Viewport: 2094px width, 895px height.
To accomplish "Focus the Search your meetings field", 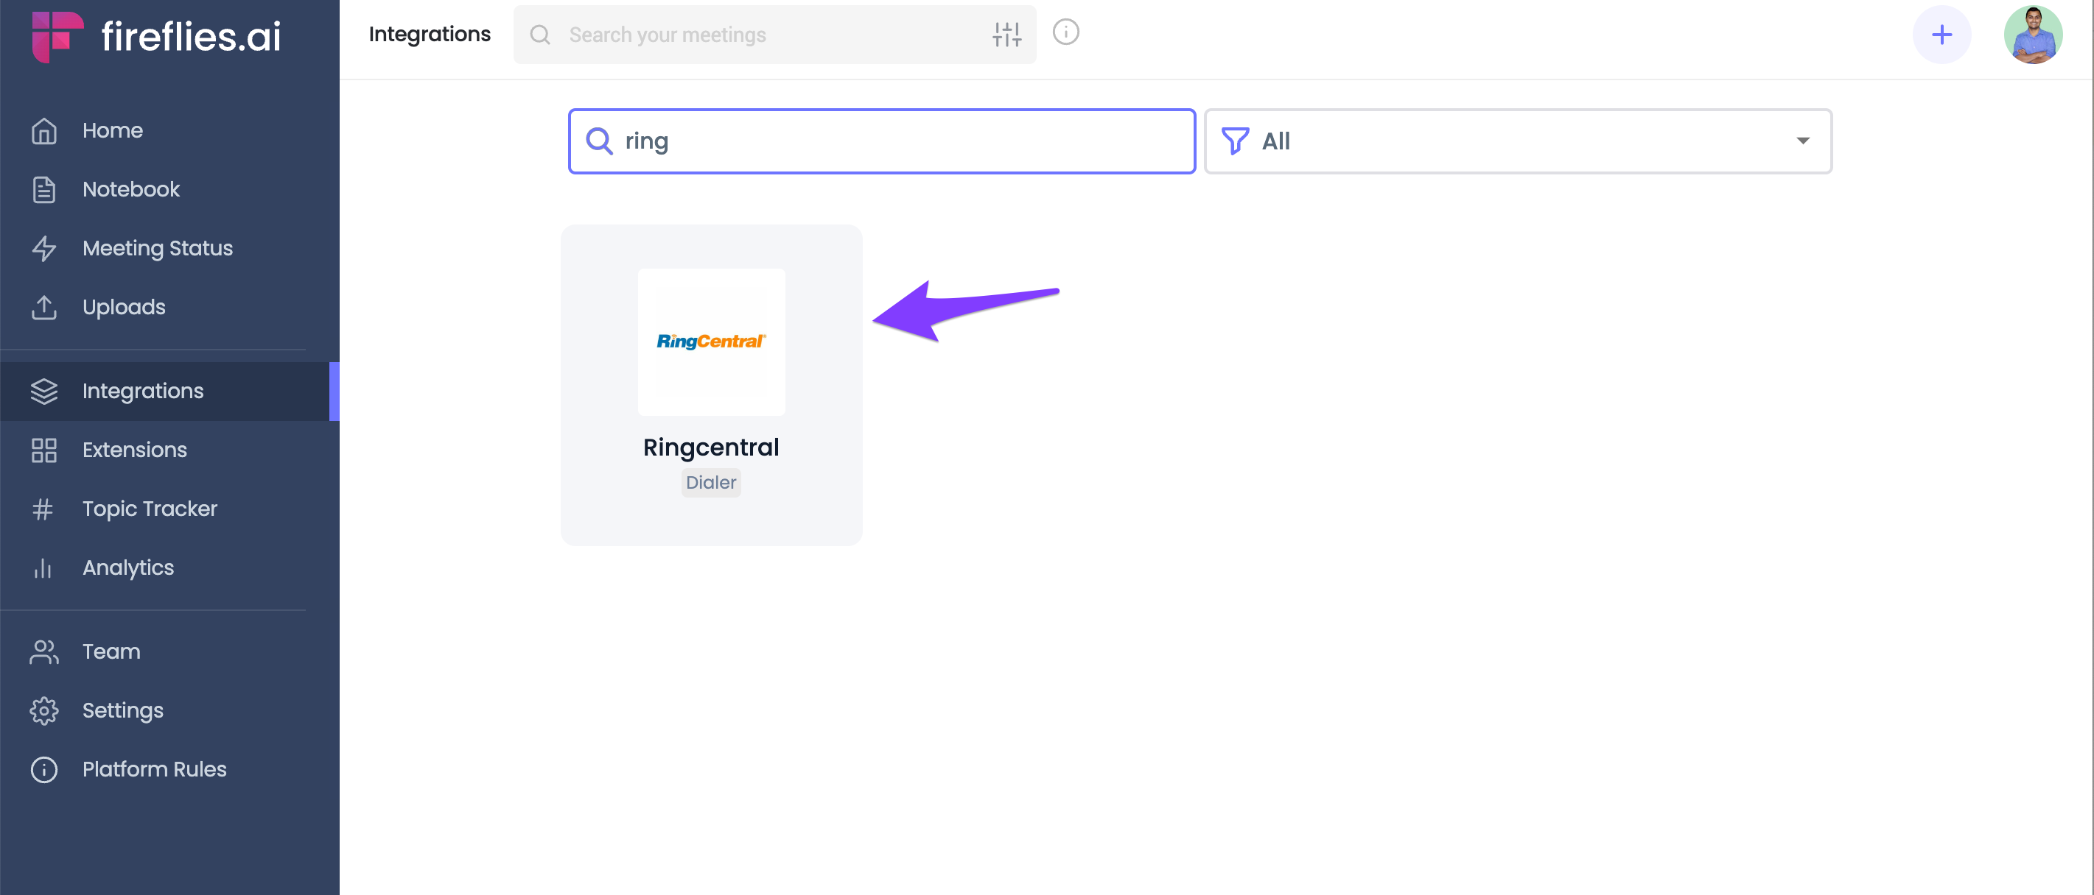I will 774,35.
